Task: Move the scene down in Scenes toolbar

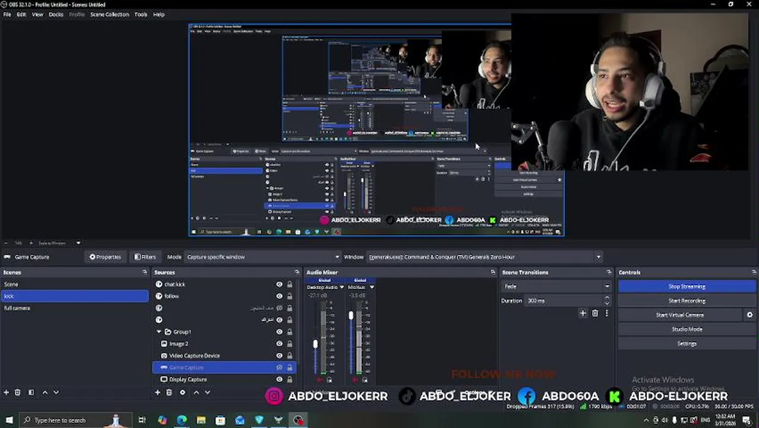Action: pyautogui.click(x=56, y=392)
